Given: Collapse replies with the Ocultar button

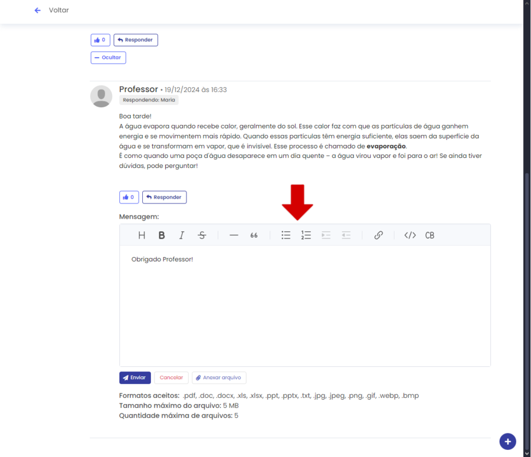Looking at the screenshot, I should click(108, 58).
